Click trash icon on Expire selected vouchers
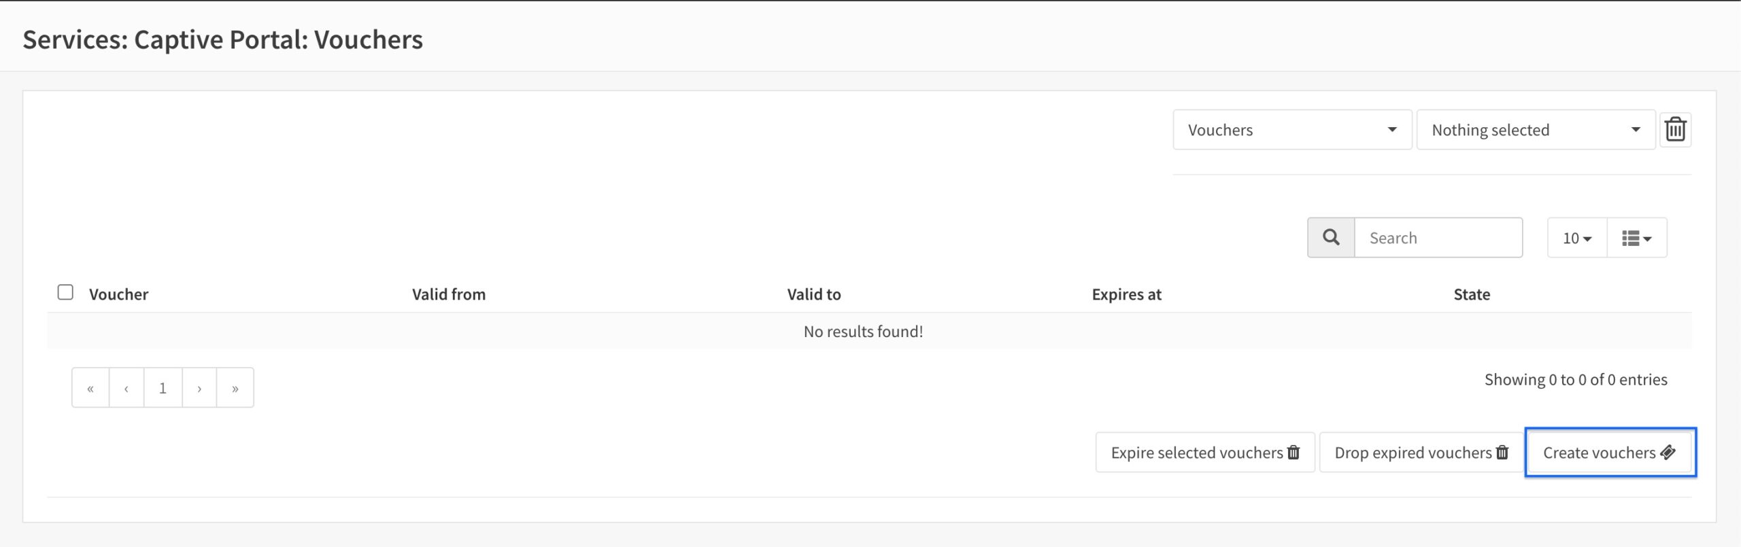 tap(1294, 453)
